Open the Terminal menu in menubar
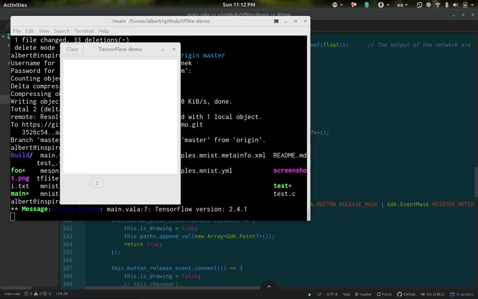478x299 pixels. pyautogui.click(x=84, y=31)
